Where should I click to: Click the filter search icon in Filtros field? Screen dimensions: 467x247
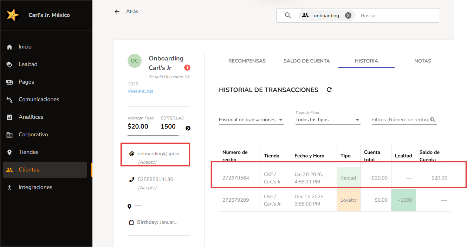[x=433, y=120]
